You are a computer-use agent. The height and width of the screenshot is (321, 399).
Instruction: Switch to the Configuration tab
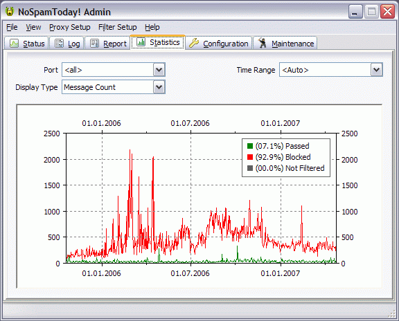(x=219, y=43)
